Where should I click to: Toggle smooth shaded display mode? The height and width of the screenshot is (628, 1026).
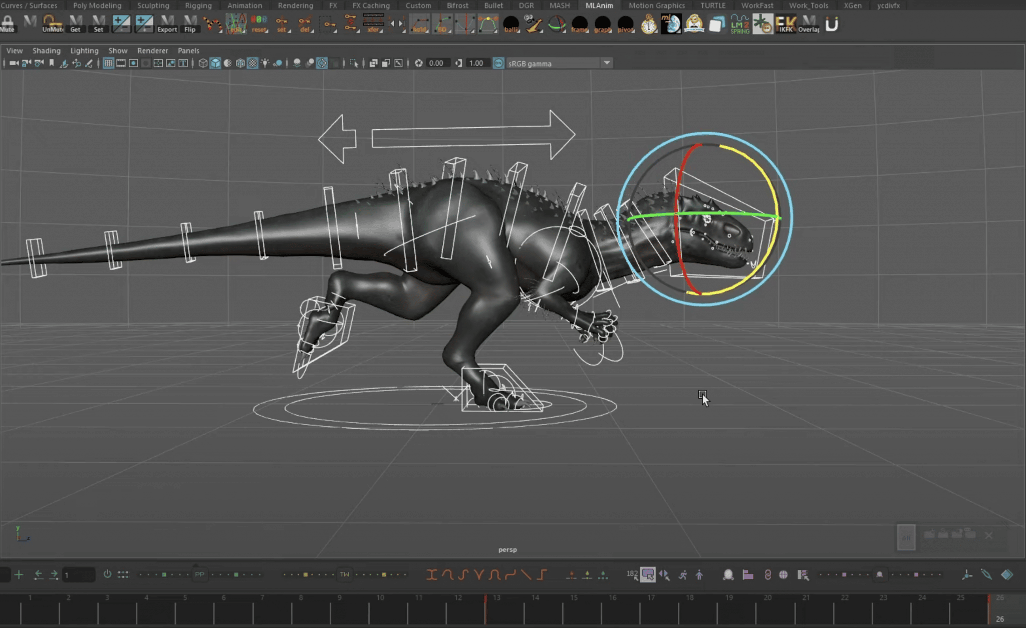[x=215, y=63]
